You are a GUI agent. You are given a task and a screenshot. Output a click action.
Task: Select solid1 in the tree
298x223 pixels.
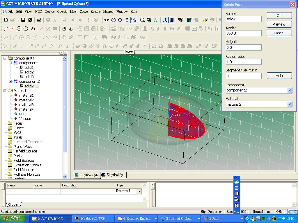(29, 67)
